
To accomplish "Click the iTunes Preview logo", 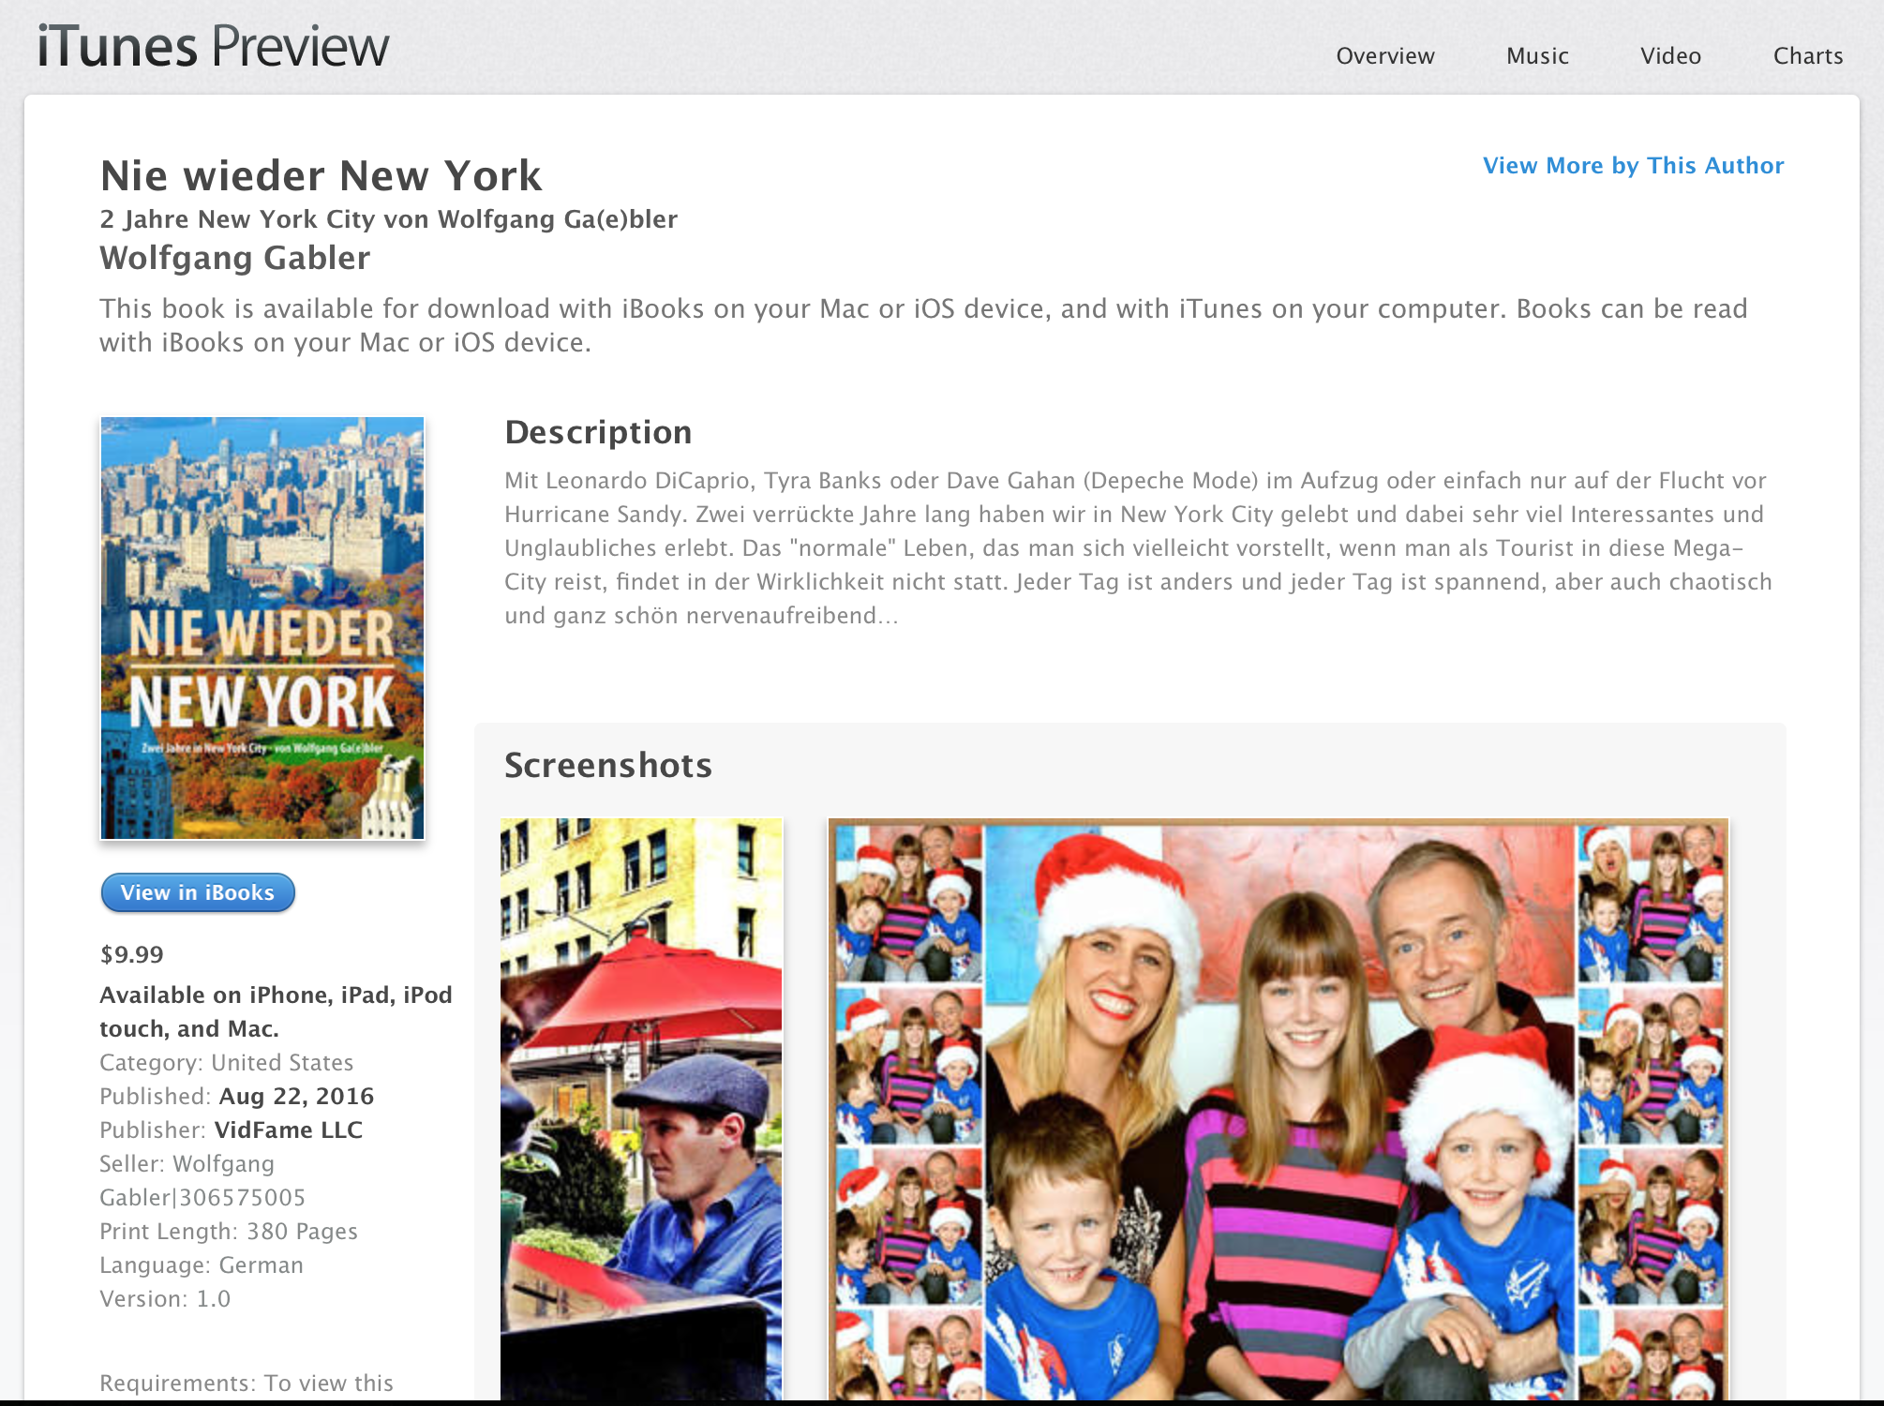I will click(213, 47).
